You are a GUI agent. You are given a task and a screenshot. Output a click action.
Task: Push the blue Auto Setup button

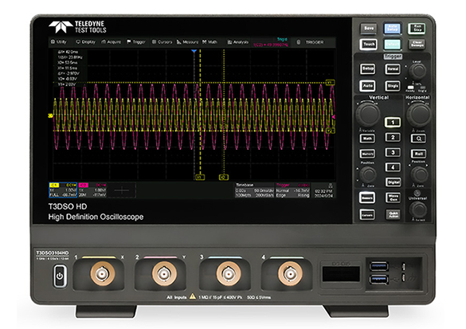tap(392, 28)
